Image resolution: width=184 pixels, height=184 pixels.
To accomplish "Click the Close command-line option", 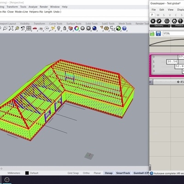I will click(x=11, y=11).
